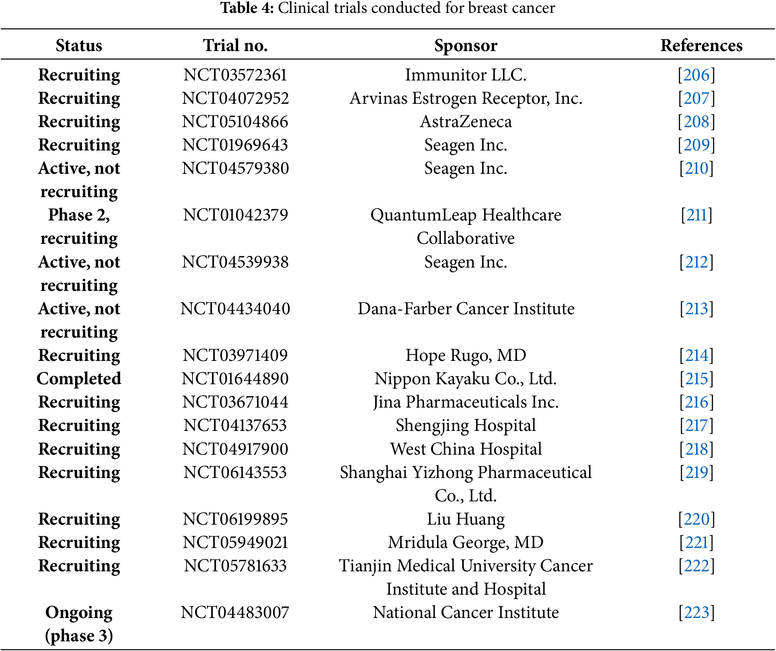Click citation 214 for Hope Rugo
Screen dimensions: 776x651
tap(696, 356)
